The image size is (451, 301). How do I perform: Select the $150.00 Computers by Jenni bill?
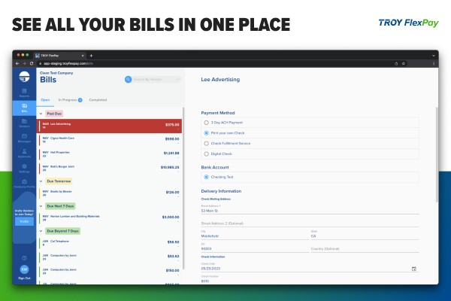coord(109,272)
